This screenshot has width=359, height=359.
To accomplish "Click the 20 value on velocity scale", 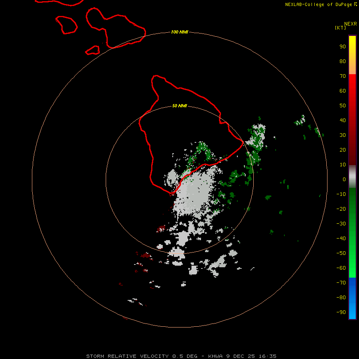I will point(343,150).
